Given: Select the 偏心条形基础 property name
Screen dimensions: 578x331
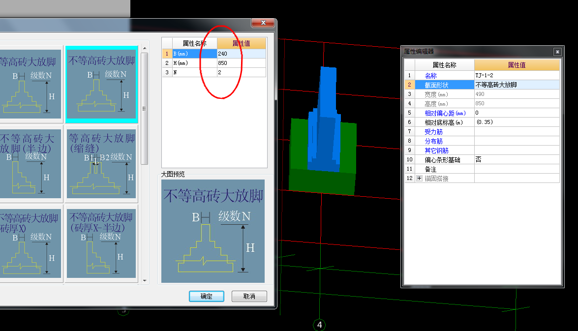Looking at the screenshot, I should click(x=445, y=160).
